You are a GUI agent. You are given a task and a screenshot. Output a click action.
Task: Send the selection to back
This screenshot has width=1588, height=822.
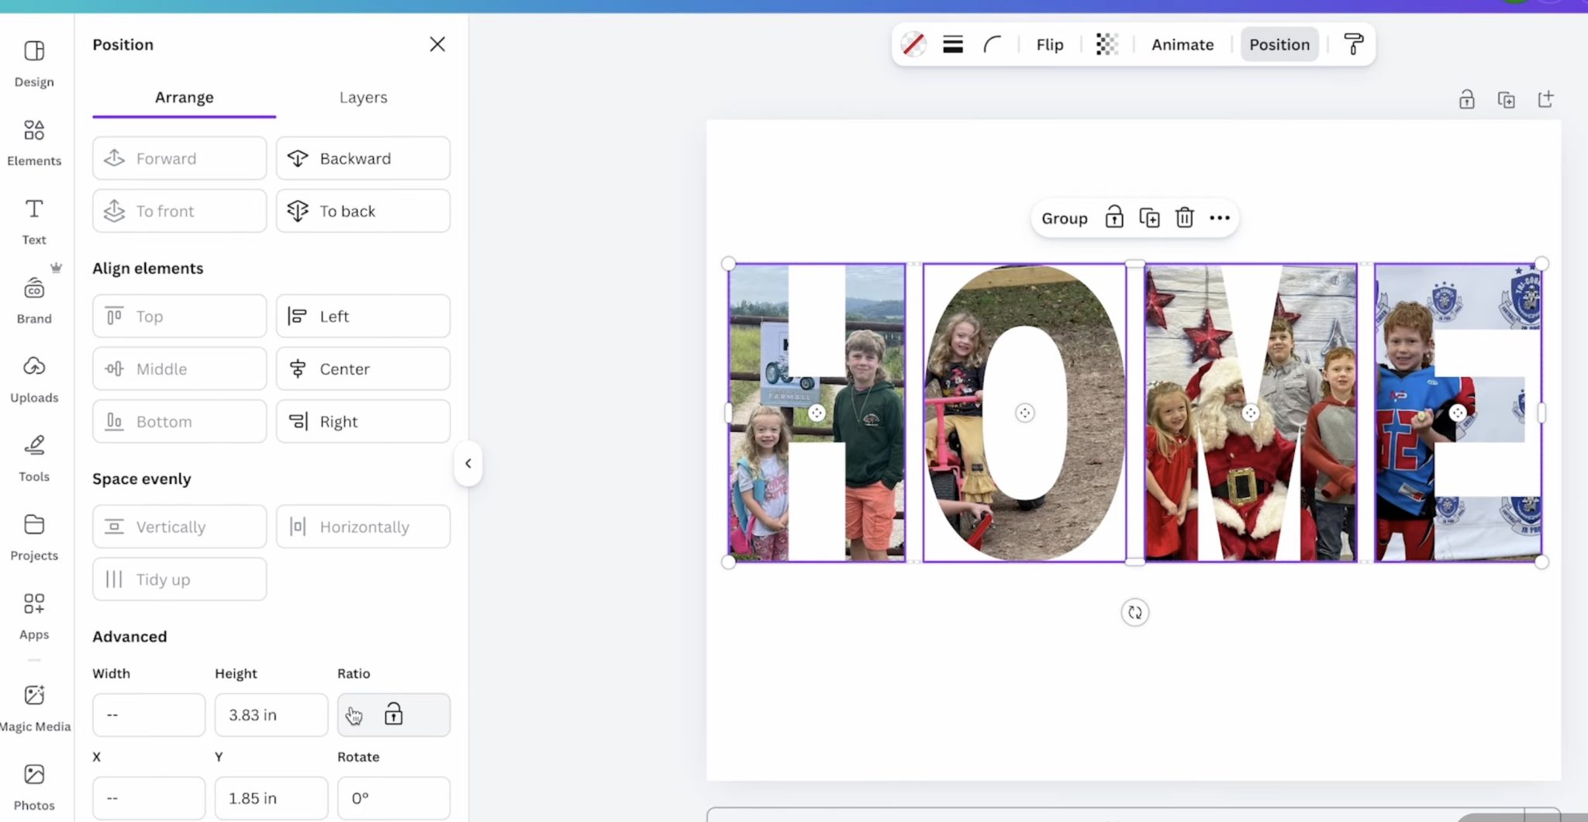tap(362, 210)
